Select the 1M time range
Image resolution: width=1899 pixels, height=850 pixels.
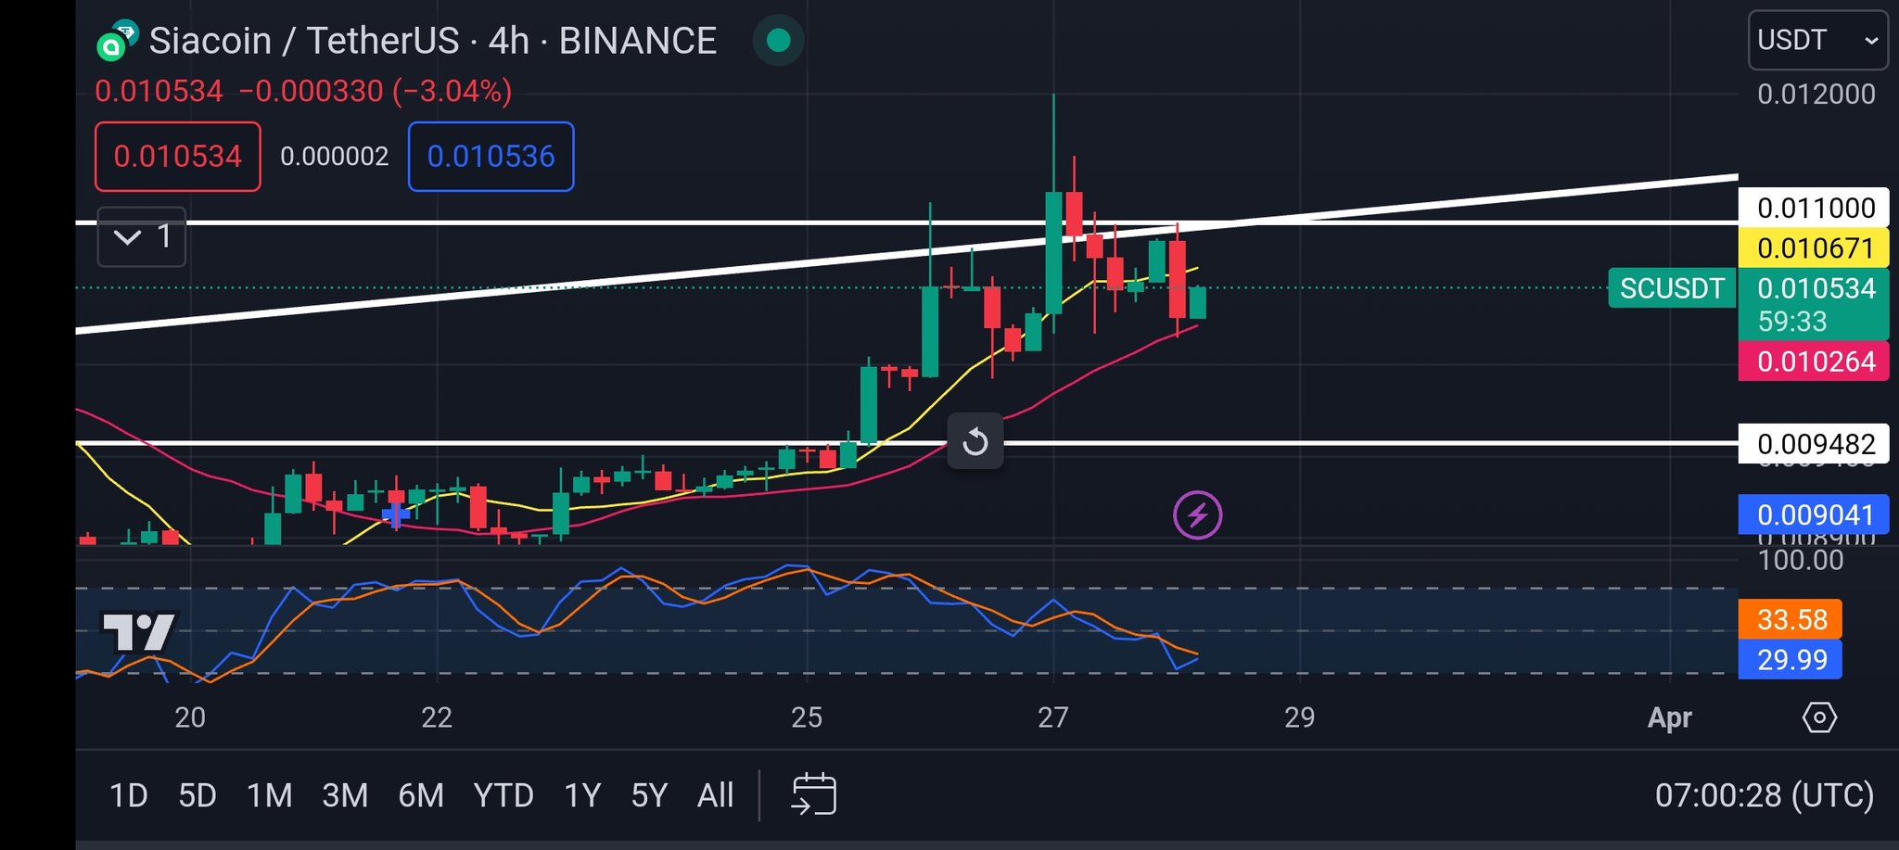(270, 795)
